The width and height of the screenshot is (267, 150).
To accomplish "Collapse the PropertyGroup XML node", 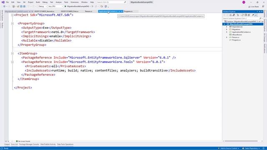I will [12, 23].
